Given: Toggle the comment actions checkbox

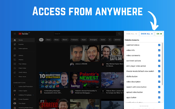Looking at the screenshot, I should (x=159, y=61).
